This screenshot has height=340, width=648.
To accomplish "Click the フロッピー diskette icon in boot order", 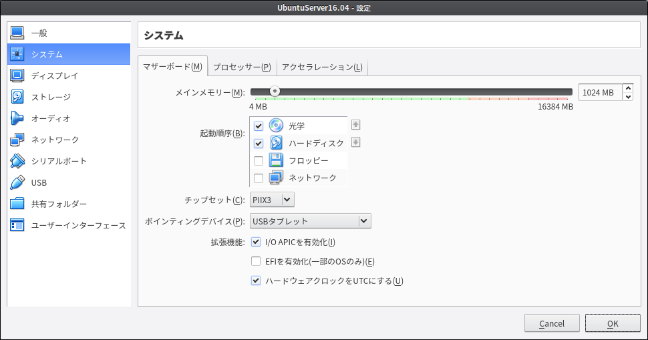I will click(x=276, y=160).
